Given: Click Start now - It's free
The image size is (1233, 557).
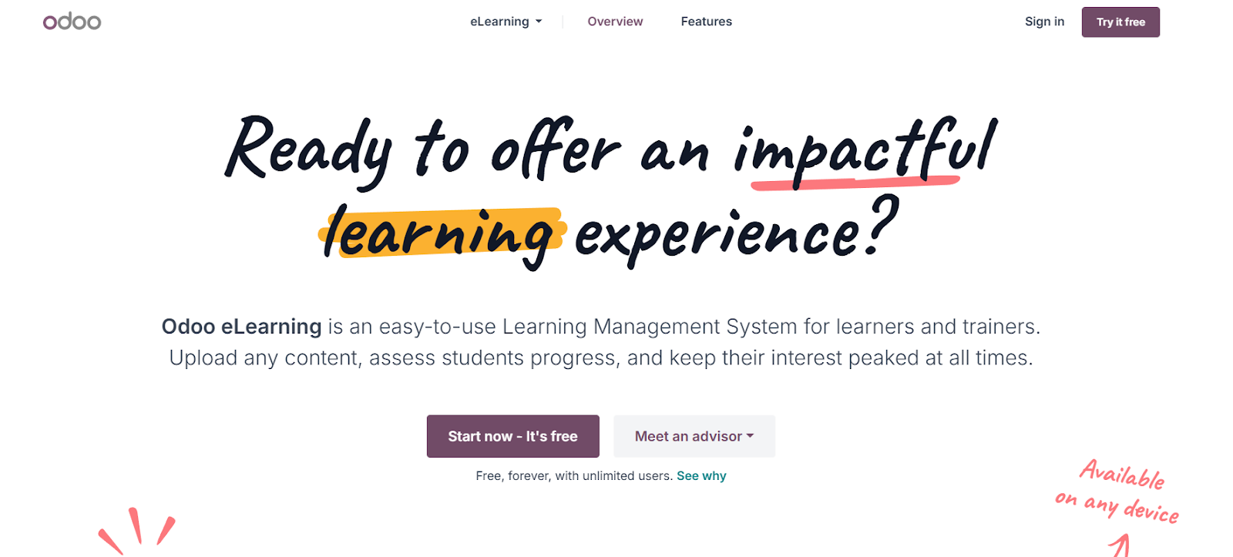Looking at the screenshot, I should click(512, 436).
